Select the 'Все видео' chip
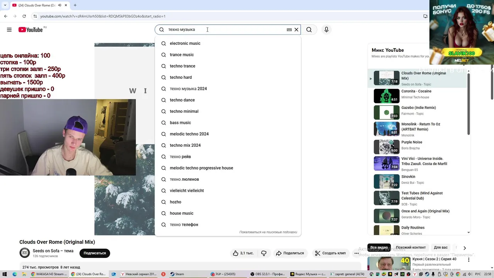This screenshot has height=278, width=494. (379, 247)
